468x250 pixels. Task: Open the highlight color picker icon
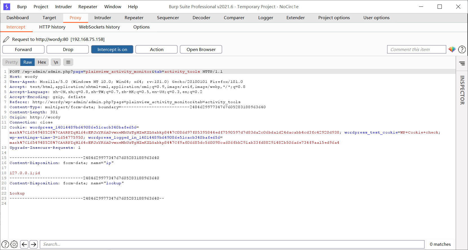(x=452, y=49)
